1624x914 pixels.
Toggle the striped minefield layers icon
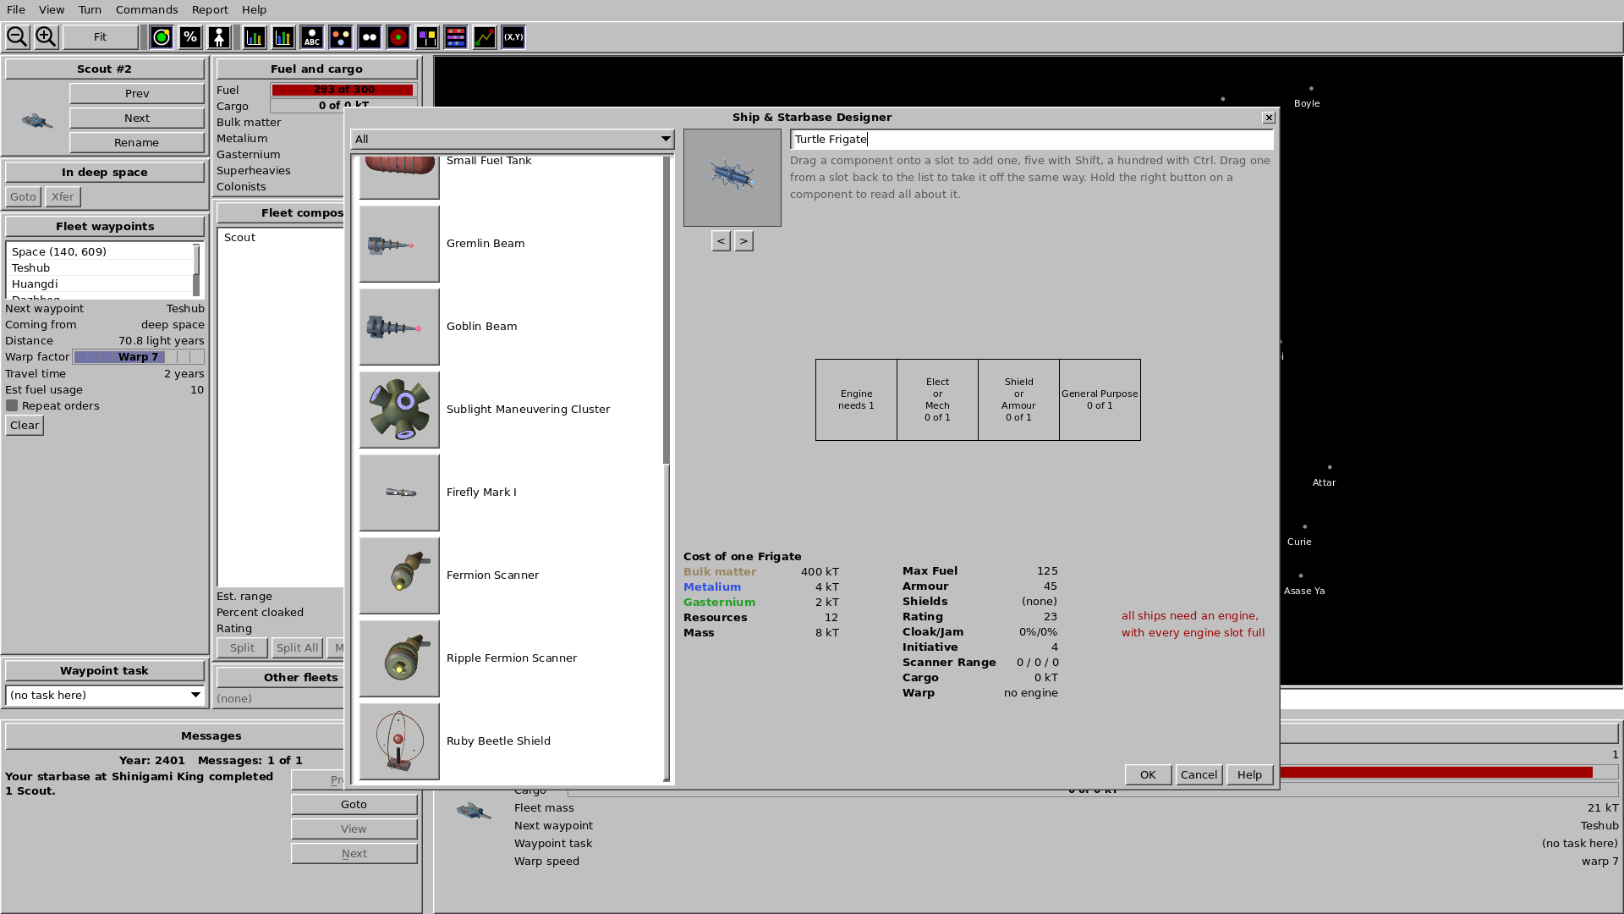tap(456, 37)
